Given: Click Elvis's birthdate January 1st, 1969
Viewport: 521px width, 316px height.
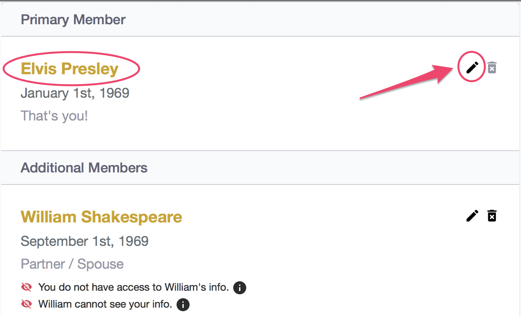Looking at the screenshot, I should tap(75, 93).
